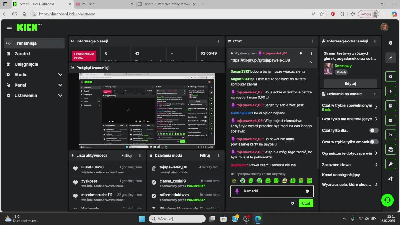Viewport: 400px width, 225px height.
Task: Click the chat message input field
Action: [x=272, y=191]
